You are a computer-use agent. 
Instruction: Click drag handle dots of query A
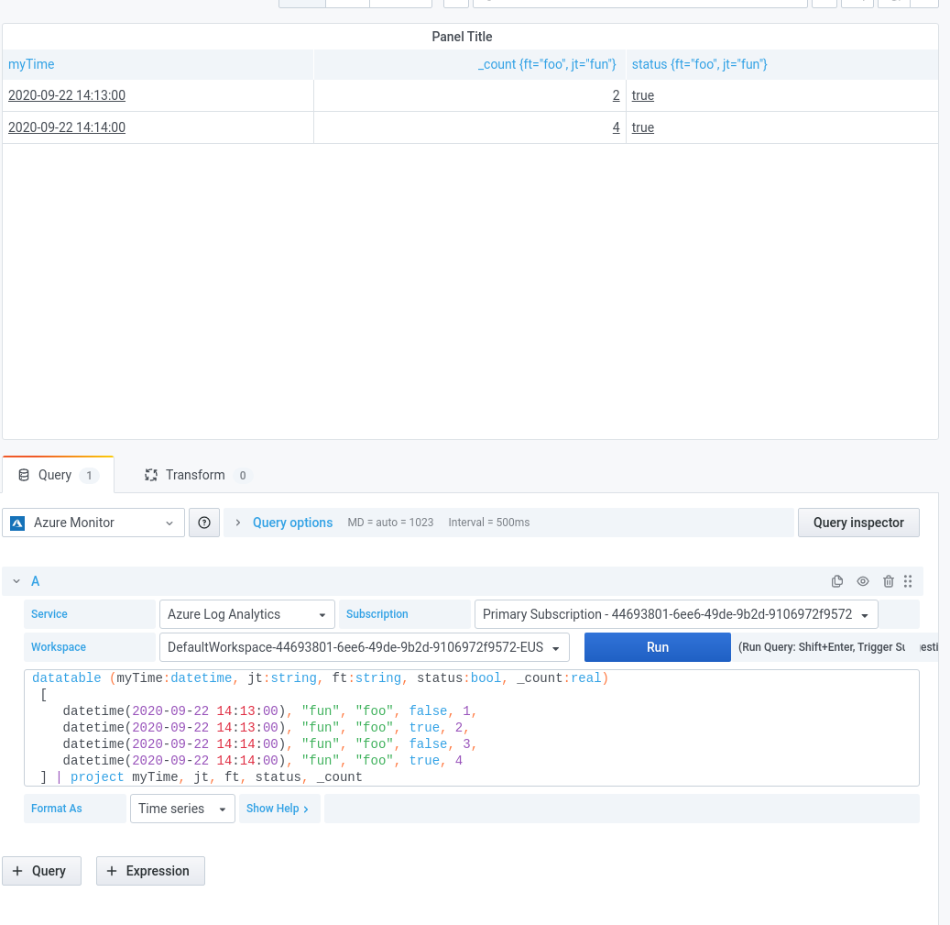click(x=908, y=581)
